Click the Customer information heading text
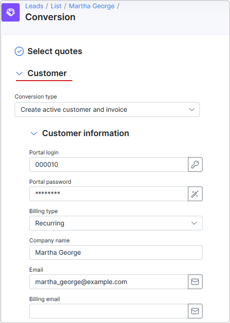 pos(86,133)
